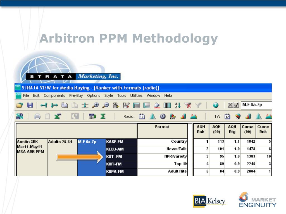Image resolution: width=286 pixels, height=214 pixels.
Task: Open the Window menu
Action: [153, 96]
